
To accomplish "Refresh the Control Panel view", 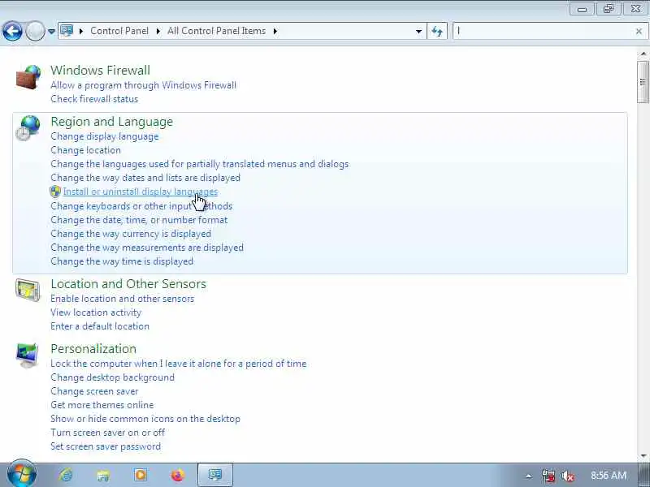I will (437, 31).
